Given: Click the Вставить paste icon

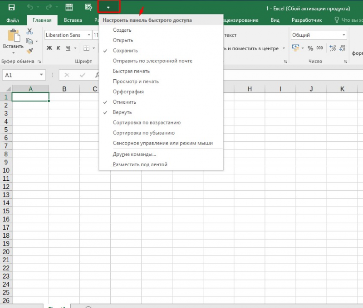Looking at the screenshot, I should (x=14, y=35).
